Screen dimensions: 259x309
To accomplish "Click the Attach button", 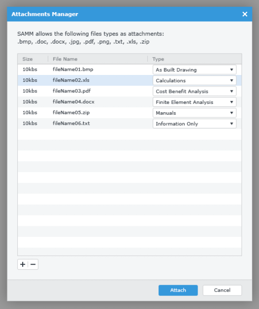I will 178,290.
